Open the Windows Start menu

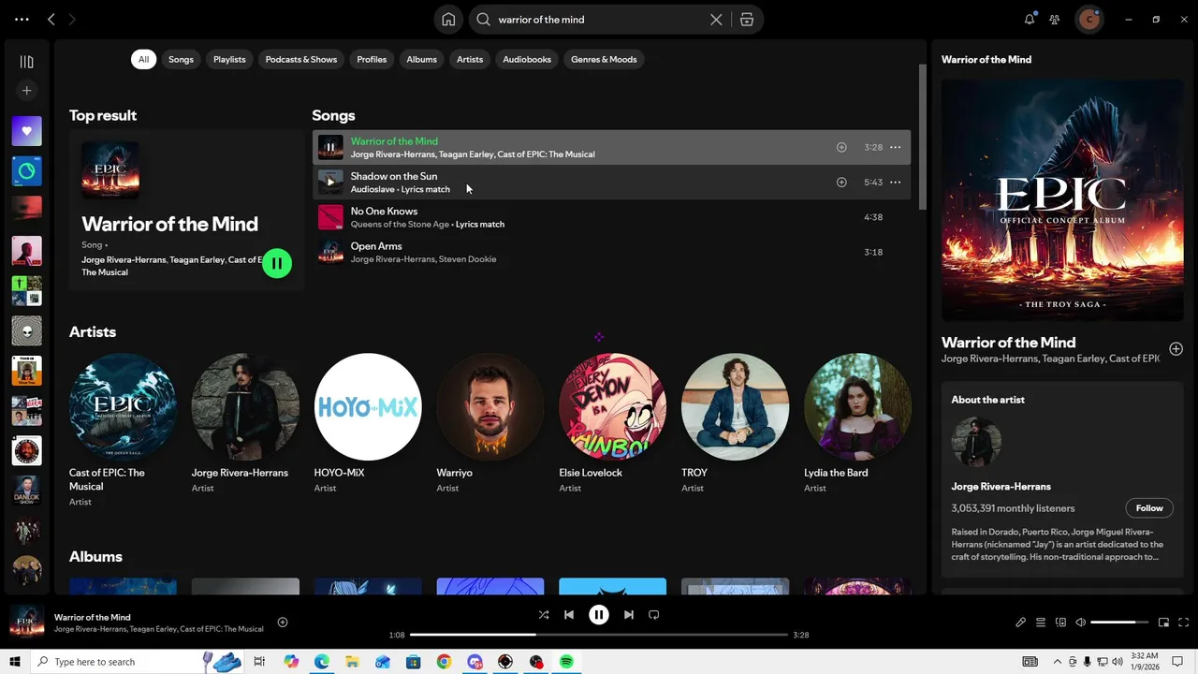click(x=14, y=662)
